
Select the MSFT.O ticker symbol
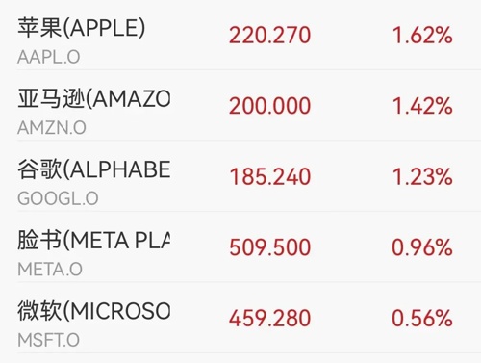pos(48,340)
